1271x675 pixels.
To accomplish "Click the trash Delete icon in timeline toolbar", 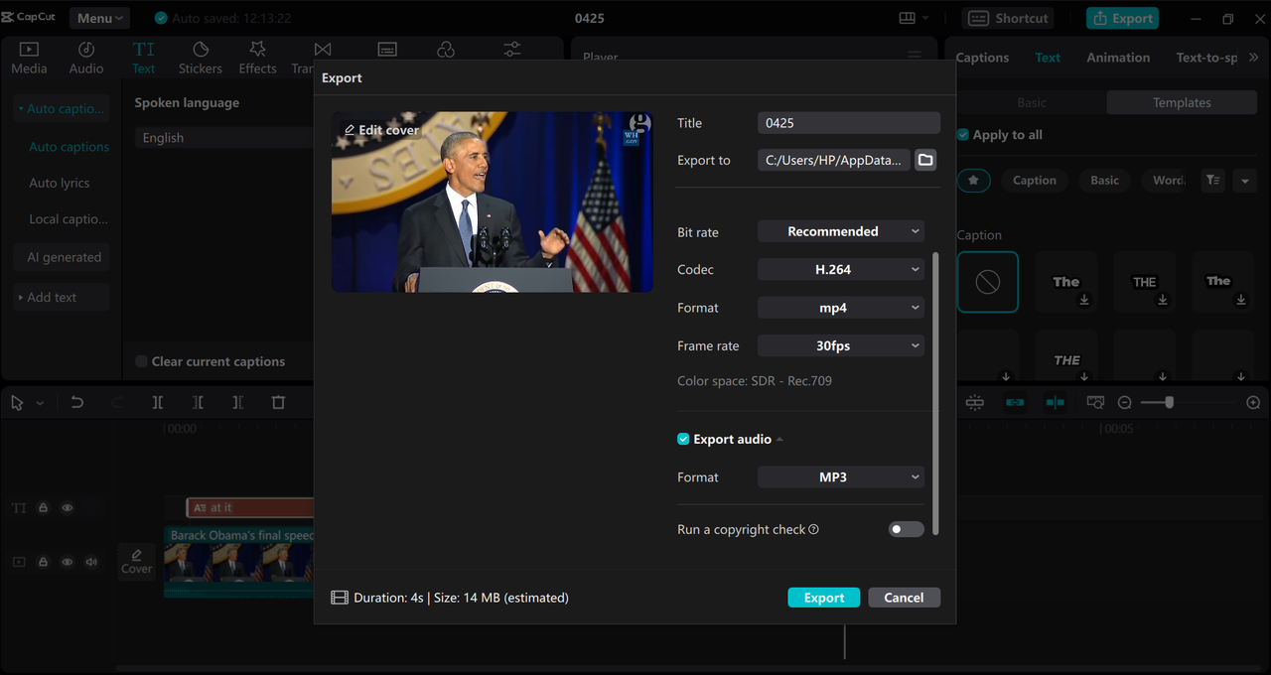I will click(x=278, y=402).
